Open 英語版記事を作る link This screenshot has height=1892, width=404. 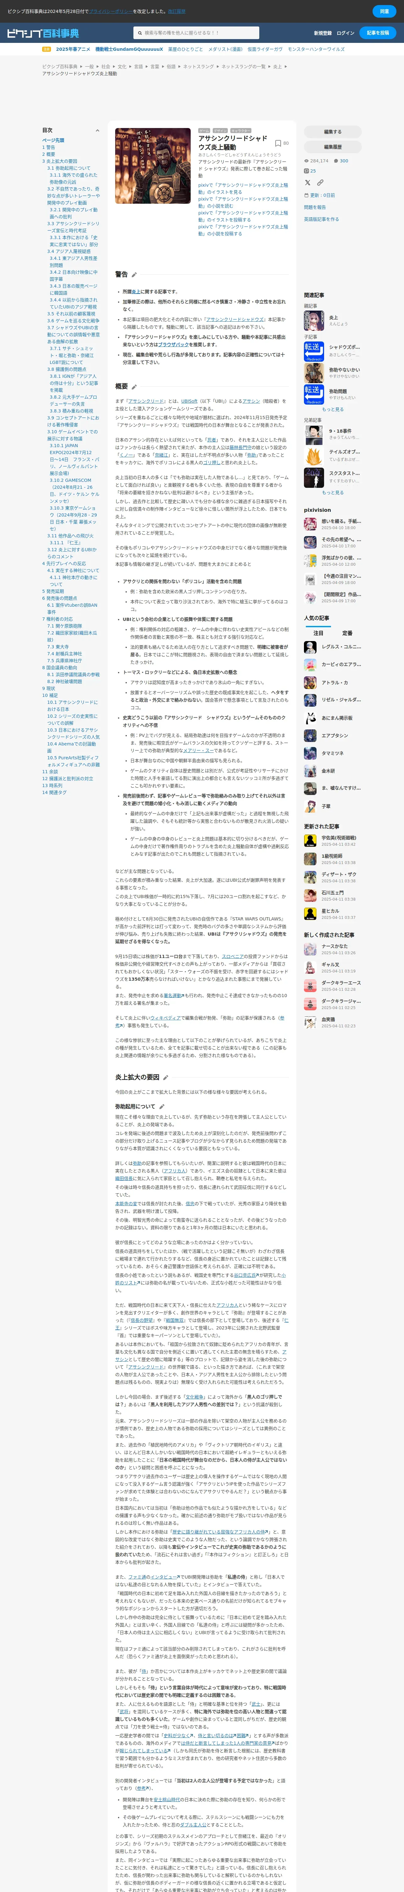[321, 219]
